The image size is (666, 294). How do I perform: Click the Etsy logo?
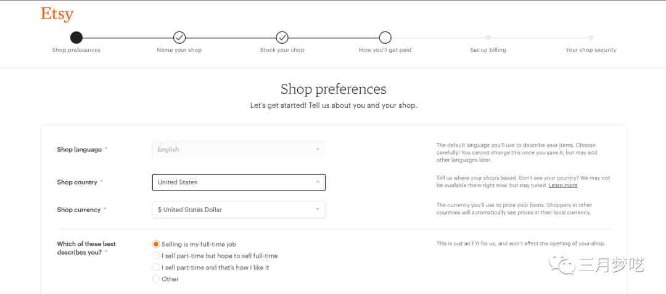[x=57, y=14]
